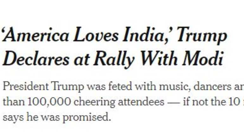The width and height of the screenshot is (244, 136).
Task: Click 'says he was promised' summary line
Action: pos(57,117)
